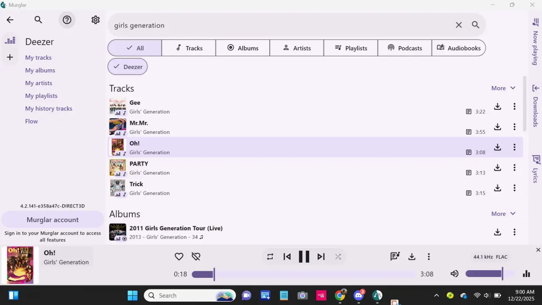This screenshot has width=542, height=305.
Task: Toggle the Deezer source filter chip
Action: point(127,67)
